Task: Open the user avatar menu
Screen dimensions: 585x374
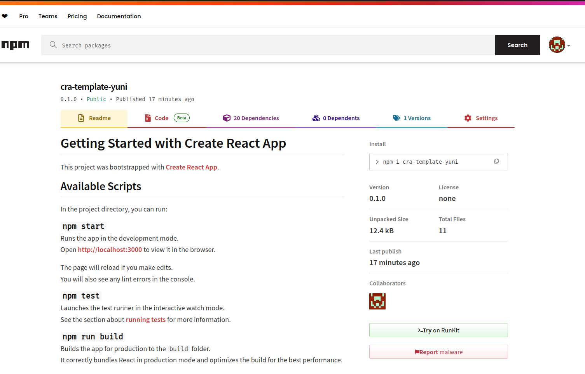Action: [557, 45]
